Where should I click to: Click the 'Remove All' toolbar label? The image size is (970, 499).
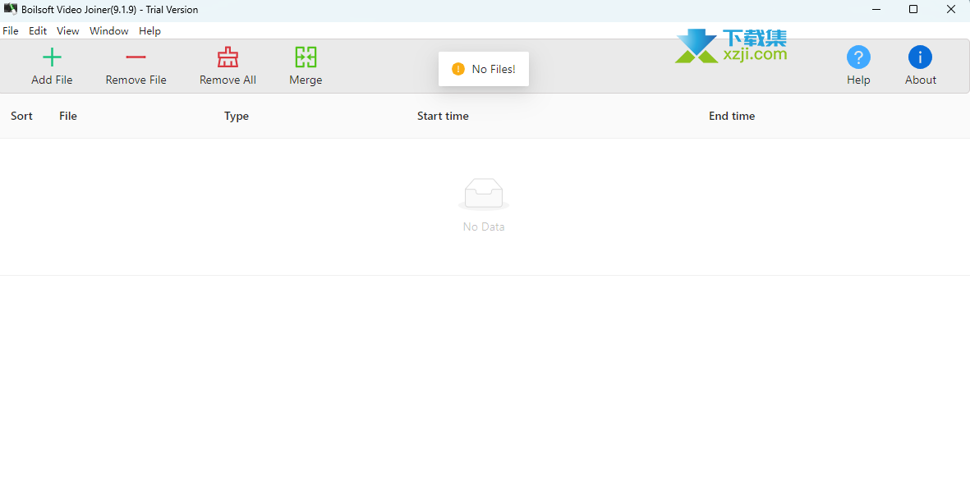(x=228, y=80)
